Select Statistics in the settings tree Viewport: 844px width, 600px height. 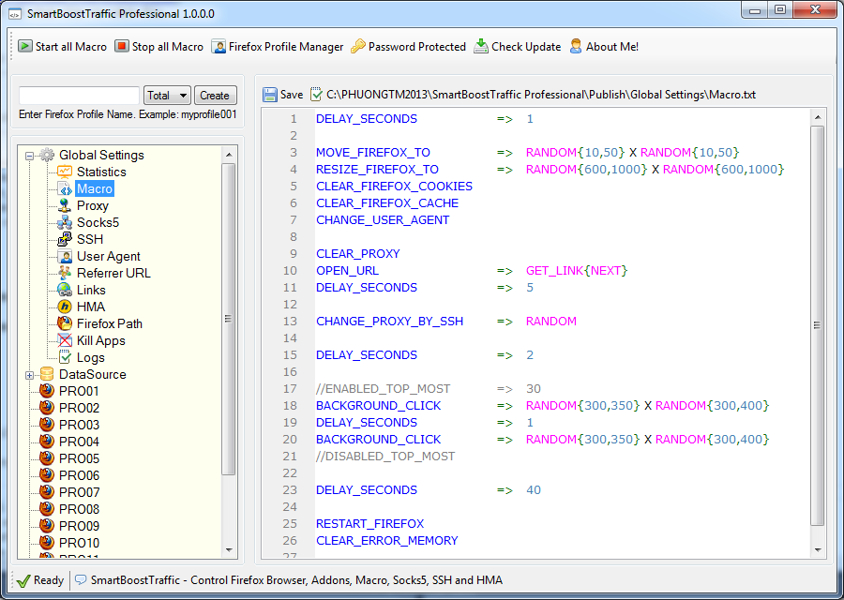click(100, 172)
